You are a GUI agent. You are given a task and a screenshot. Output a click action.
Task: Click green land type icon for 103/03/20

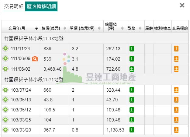click(132, 130)
